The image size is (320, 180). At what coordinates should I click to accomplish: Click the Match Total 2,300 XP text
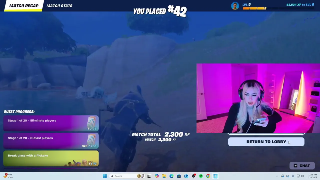[x=161, y=134]
